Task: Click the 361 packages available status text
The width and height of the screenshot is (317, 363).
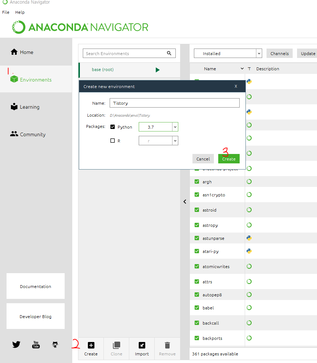Action: [215, 354]
